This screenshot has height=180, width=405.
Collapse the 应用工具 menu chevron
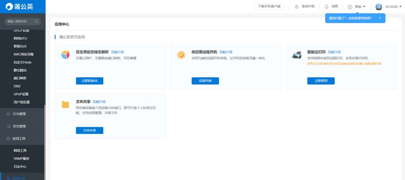click(x=40, y=139)
